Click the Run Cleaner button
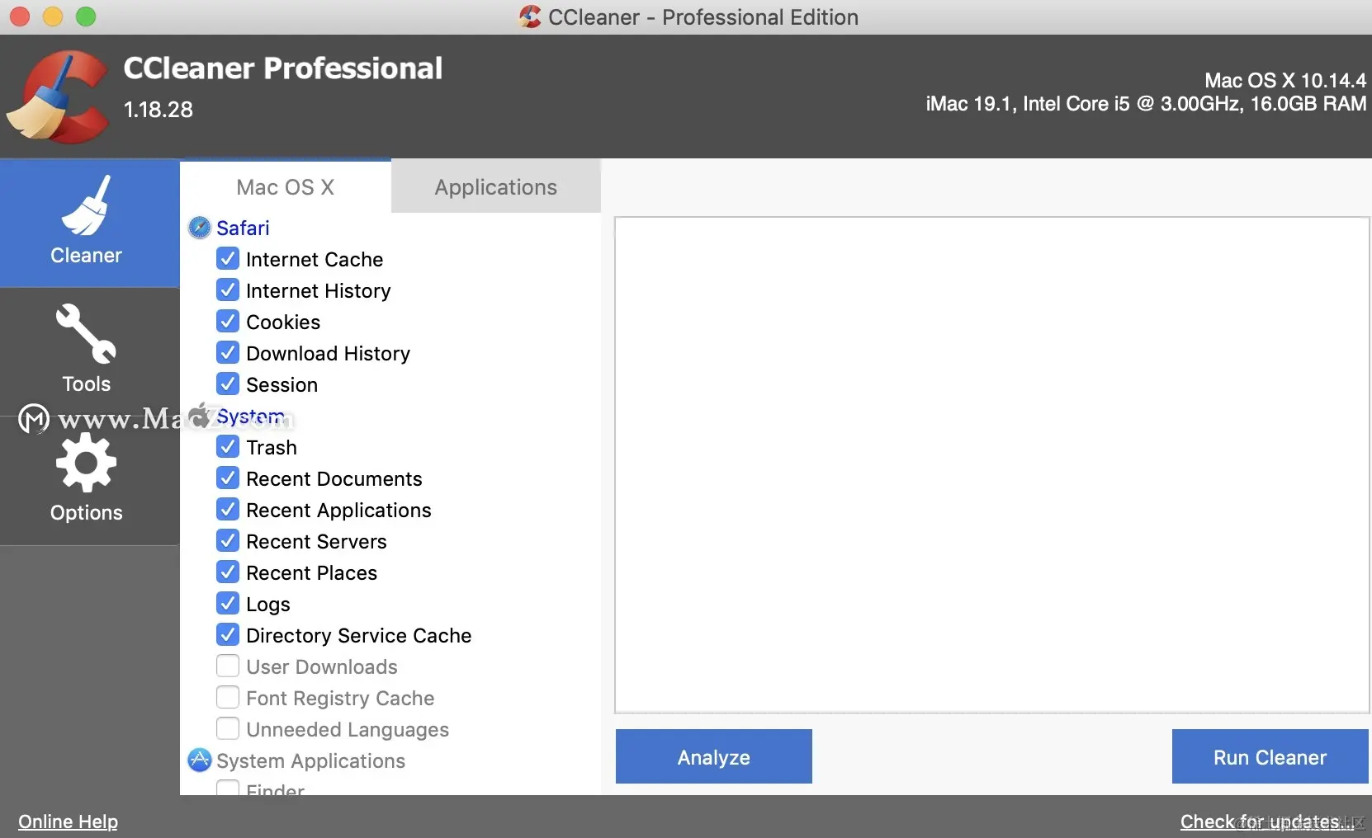1372x838 pixels. pos(1270,756)
